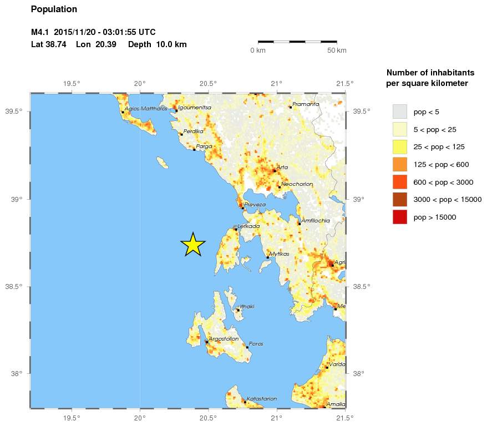This screenshot has height=426, width=487.
Task: Click the Amfilochia city marker
Action: click(299, 224)
